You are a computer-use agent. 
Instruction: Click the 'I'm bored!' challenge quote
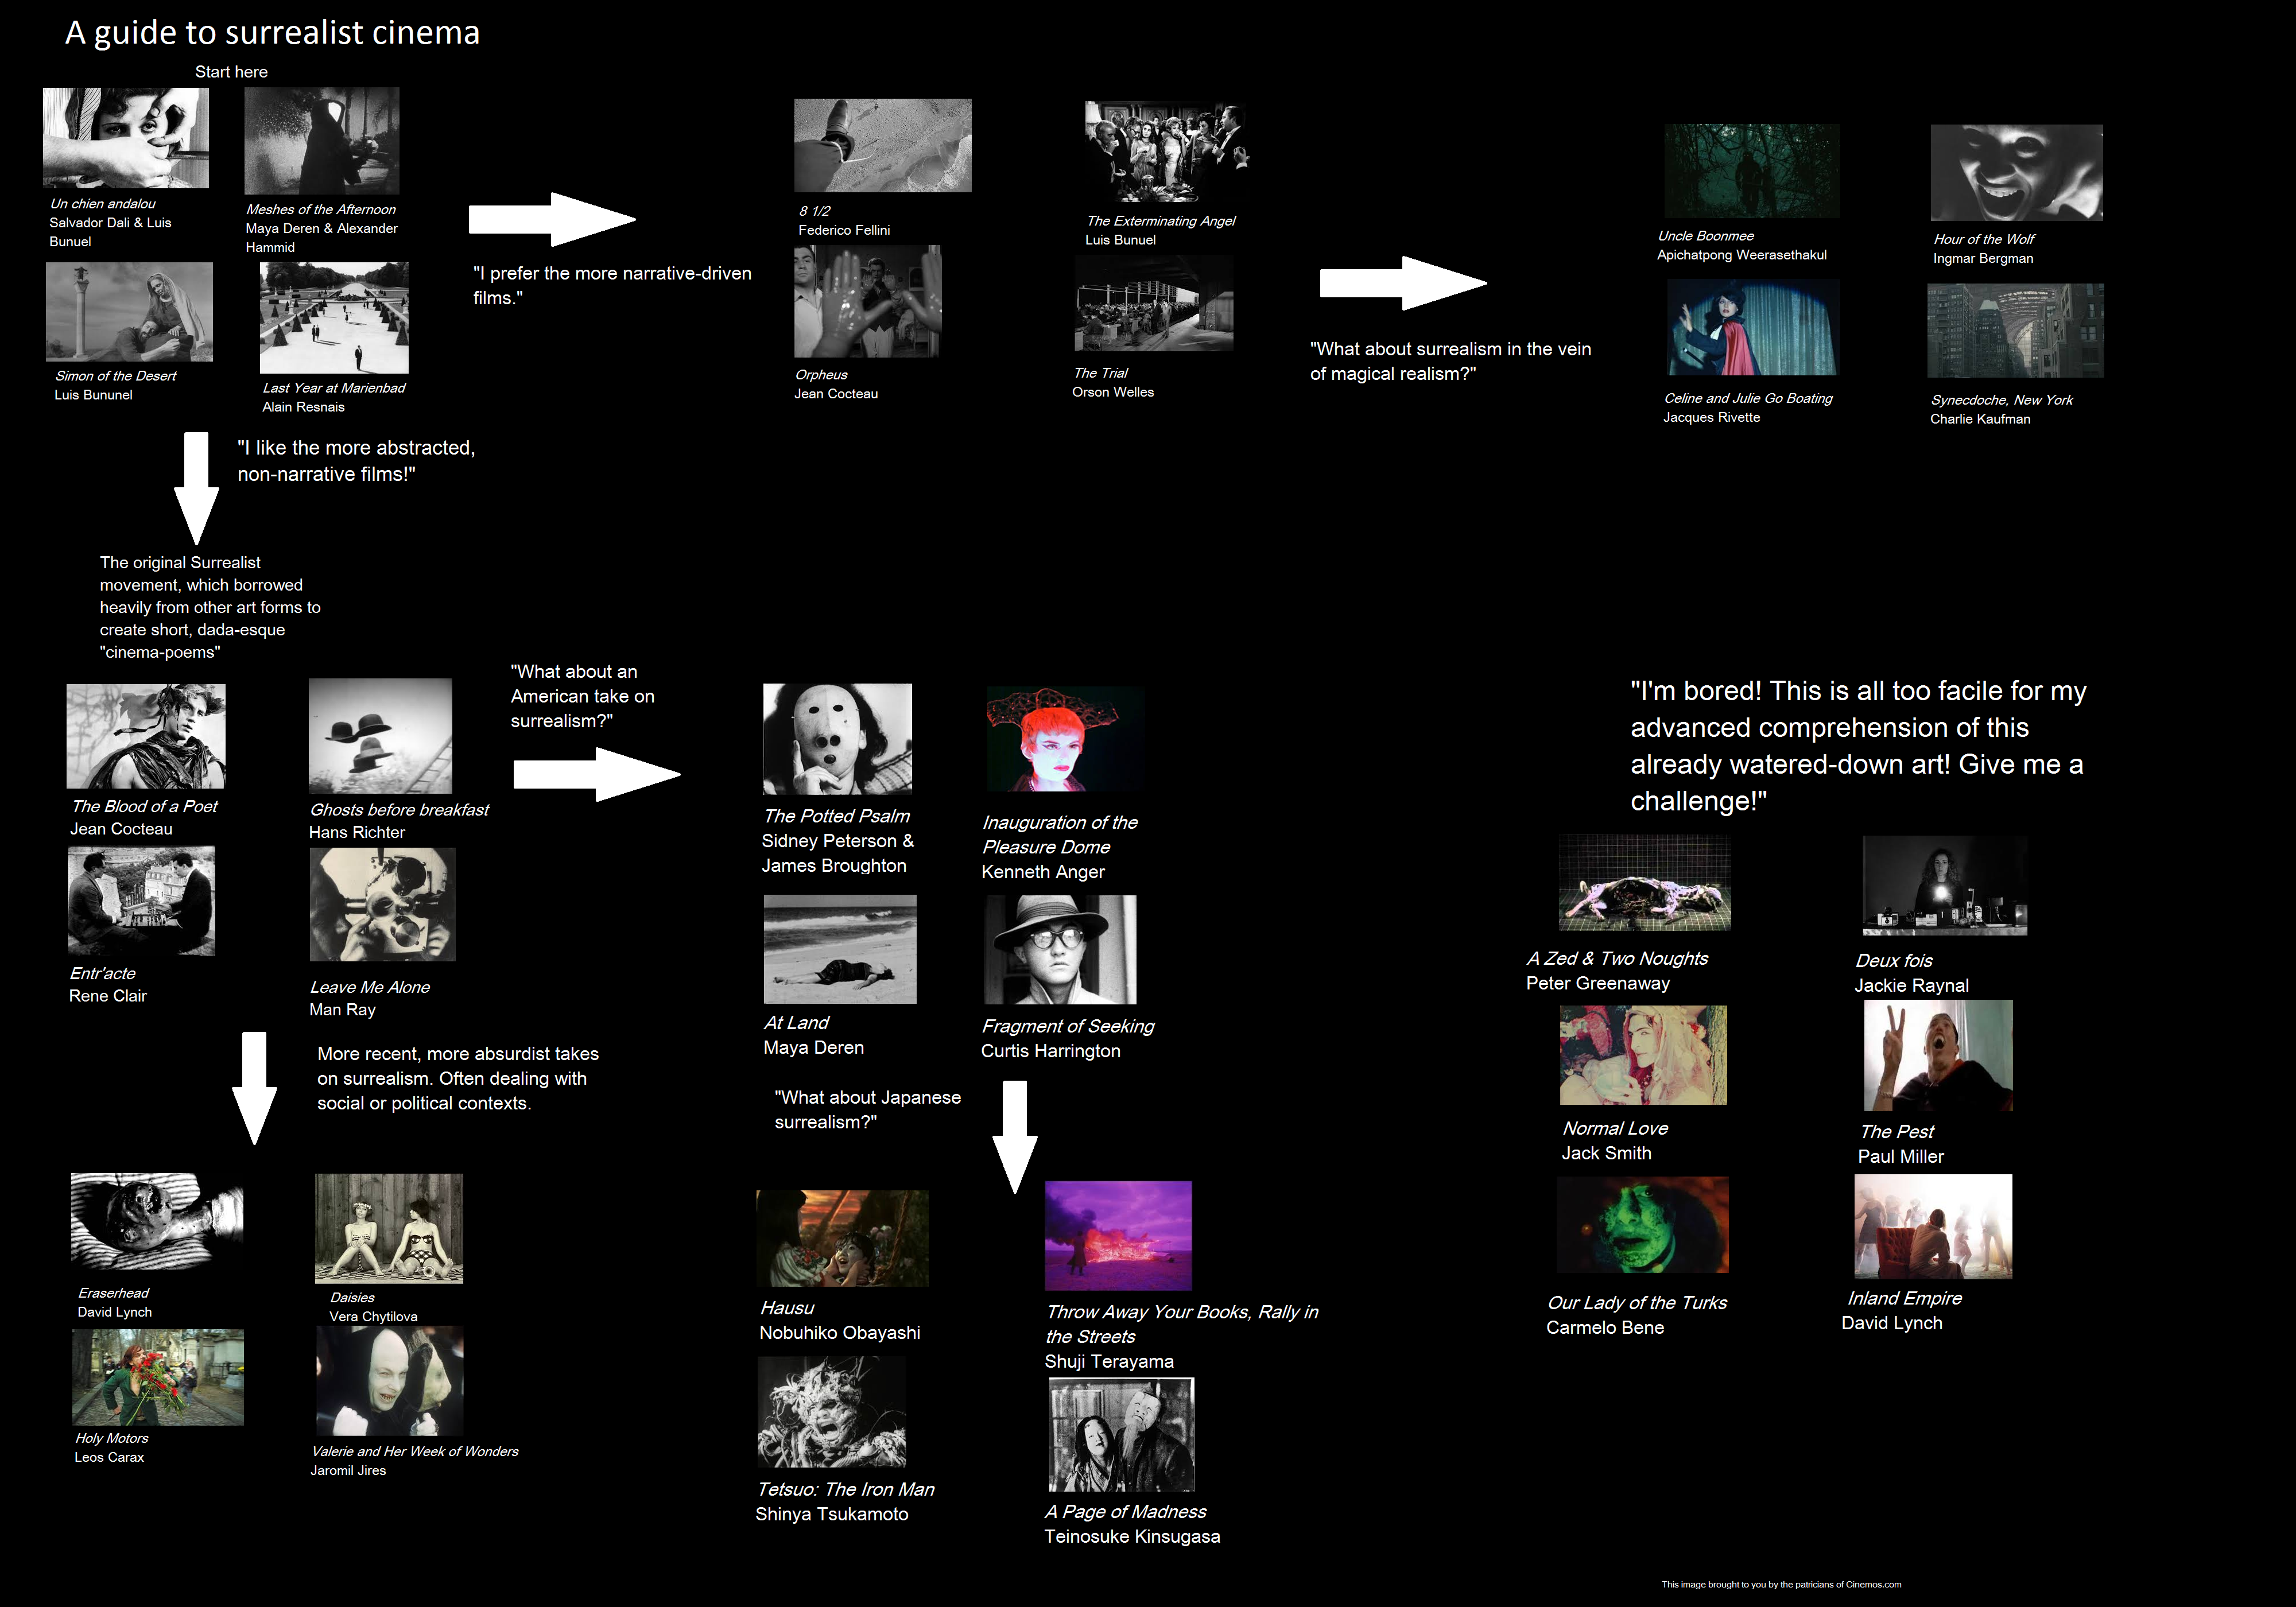coord(1859,746)
